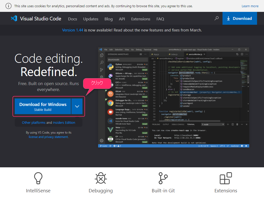Click the split editor icon in preview

click(242, 54)
